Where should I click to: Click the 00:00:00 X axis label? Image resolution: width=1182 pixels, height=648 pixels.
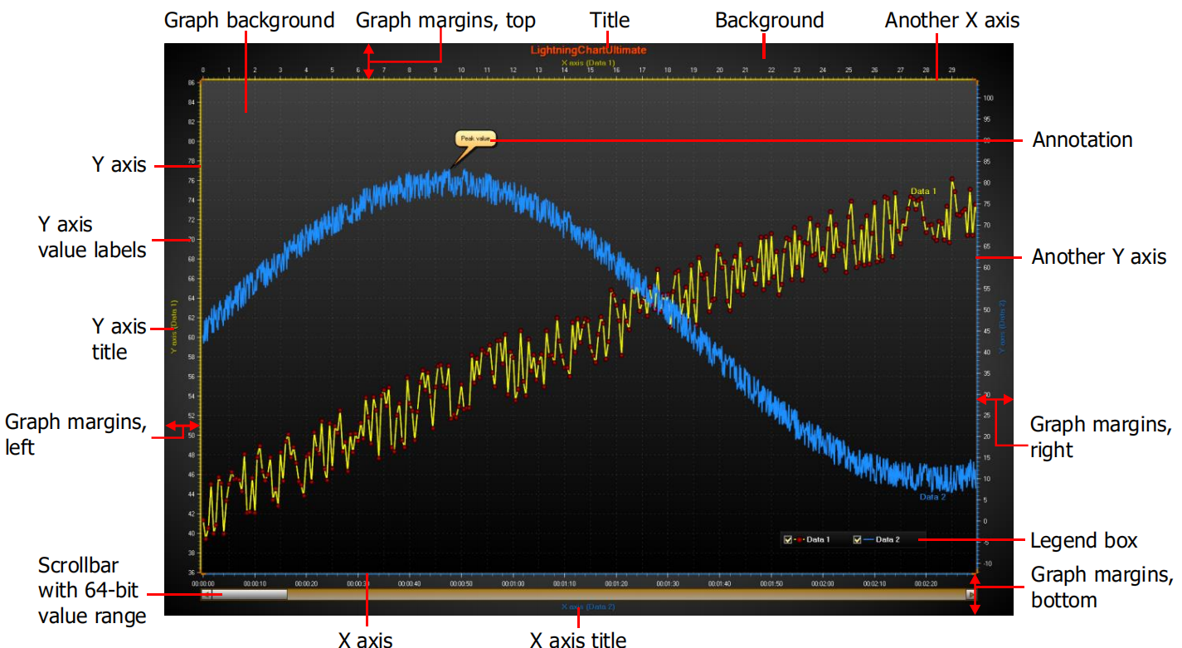click(204, 583)
